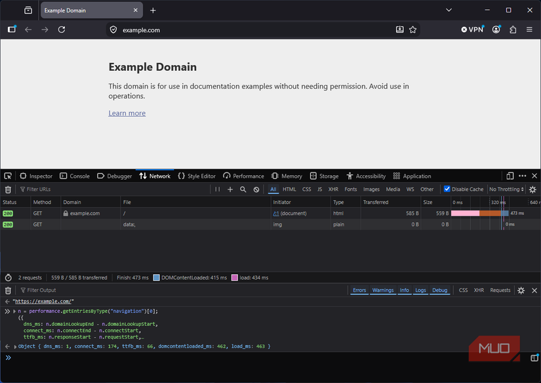Clear the console output with trash icon
Image resolution: width=541 pixels, height=383 pixels.
(x=8, y=290)
